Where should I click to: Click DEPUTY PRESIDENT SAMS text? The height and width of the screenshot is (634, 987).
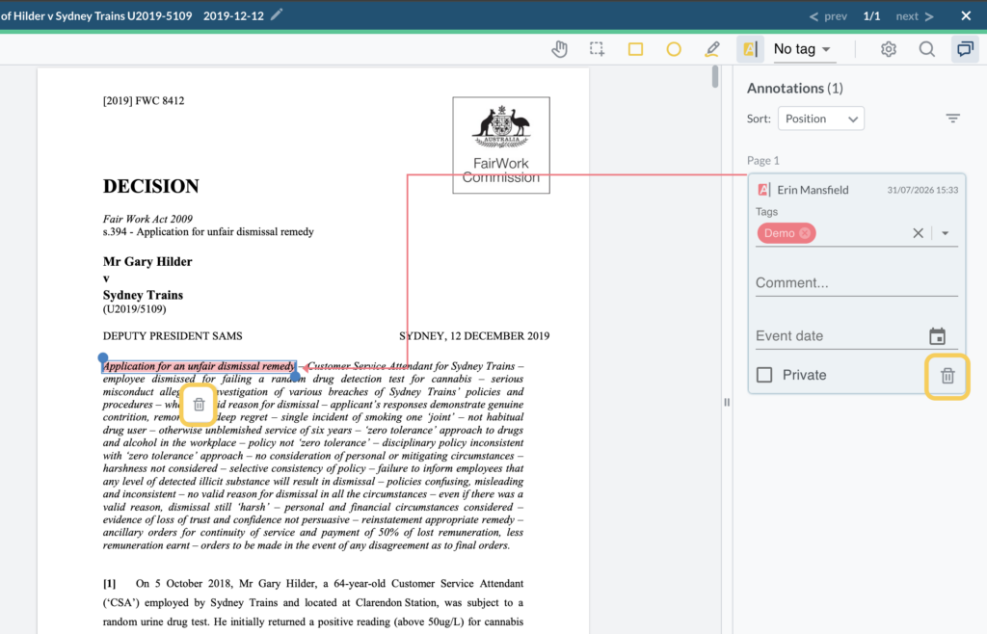173,336
